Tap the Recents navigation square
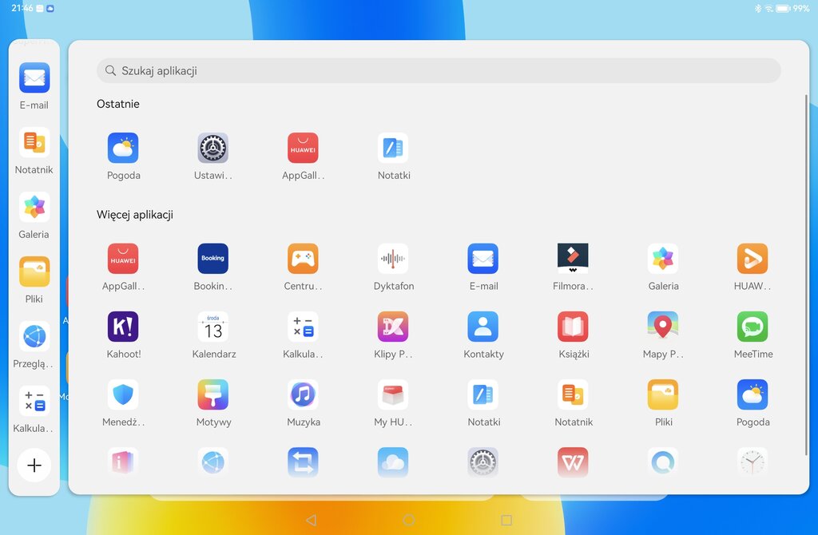 click(506, 520)
